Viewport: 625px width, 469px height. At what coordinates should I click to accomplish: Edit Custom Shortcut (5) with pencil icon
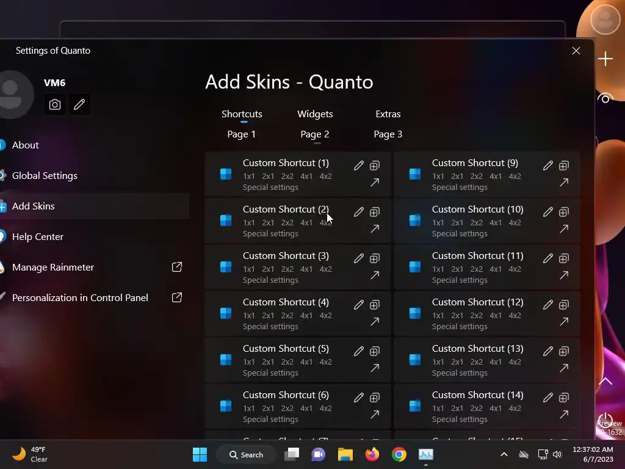(x=359, y=351)
